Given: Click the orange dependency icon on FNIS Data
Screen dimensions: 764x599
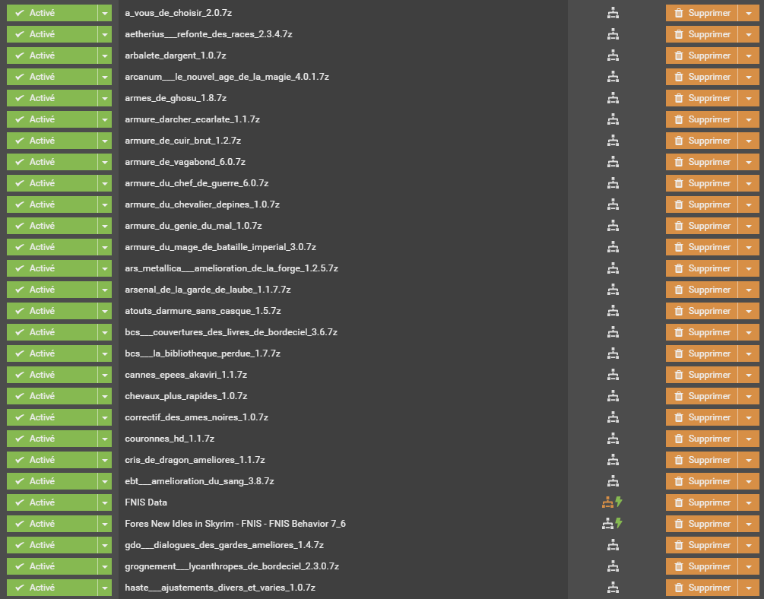Looking at the screenshot, I should click(607, 502).
